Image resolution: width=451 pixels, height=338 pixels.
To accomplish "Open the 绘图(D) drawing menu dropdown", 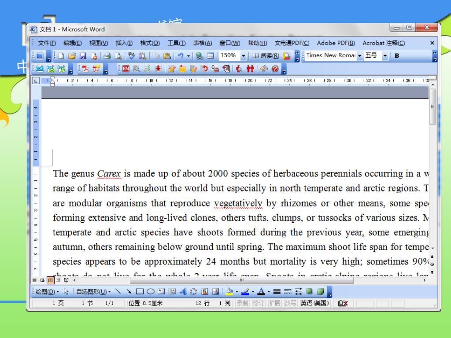I will (x=47, y=291).
